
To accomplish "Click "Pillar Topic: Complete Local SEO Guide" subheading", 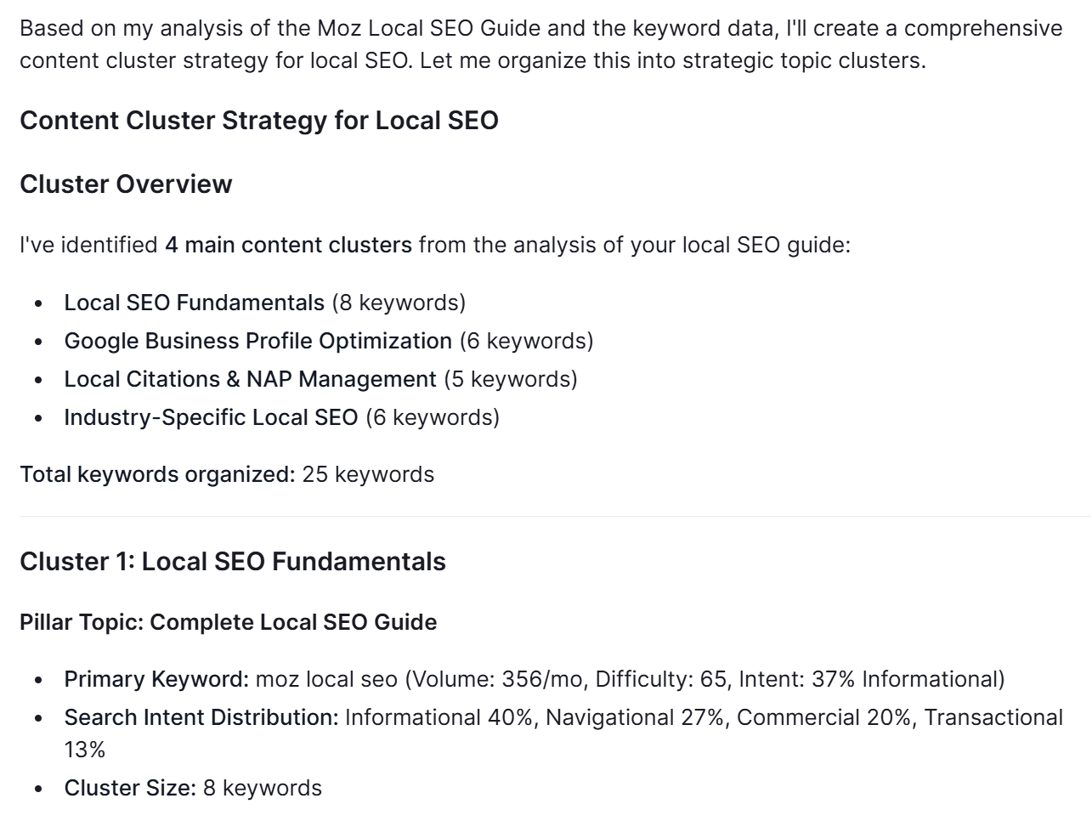I will [228, 622].
